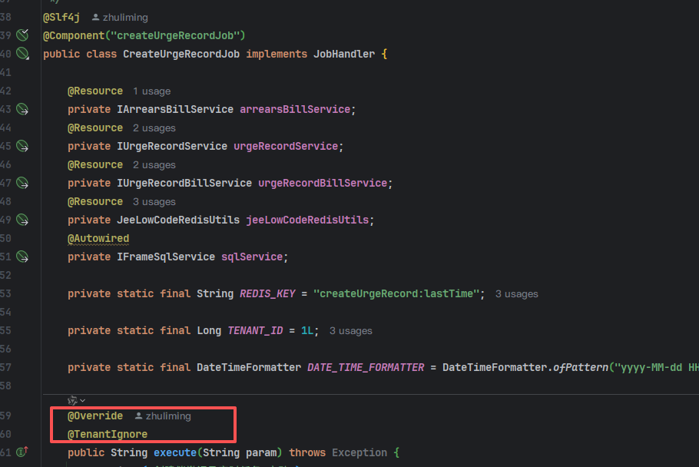Click the autowired gutter icon for jeeLowCodeRedisUtils
The height and width of the screenshot is (467, 699).
[x=22, y=220]
